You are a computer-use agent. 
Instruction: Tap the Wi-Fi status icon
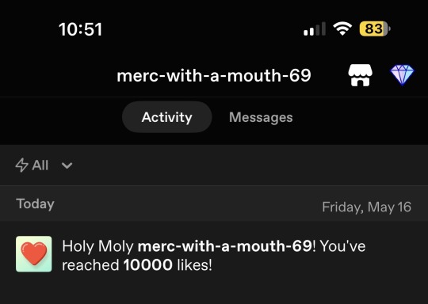point(342,28)
